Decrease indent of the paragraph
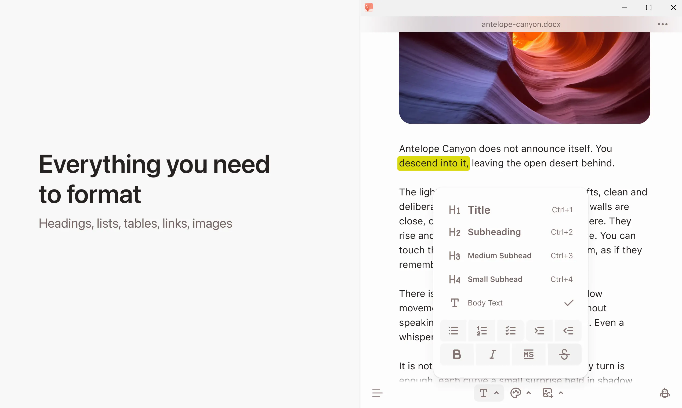The height and width of the screenshot is (408, 682). (x=568, y=330)
